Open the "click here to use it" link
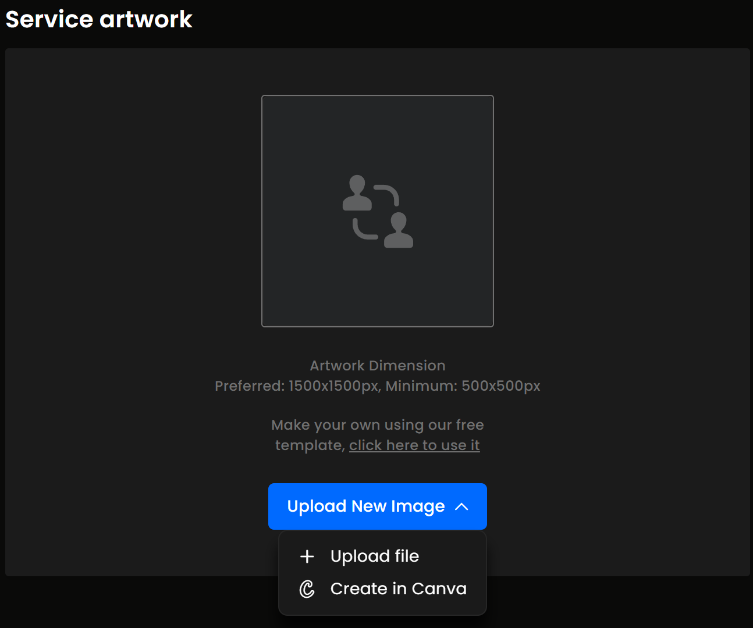Image resolution: width=753 pixels, height=628 pixels. tap(414, 445)
